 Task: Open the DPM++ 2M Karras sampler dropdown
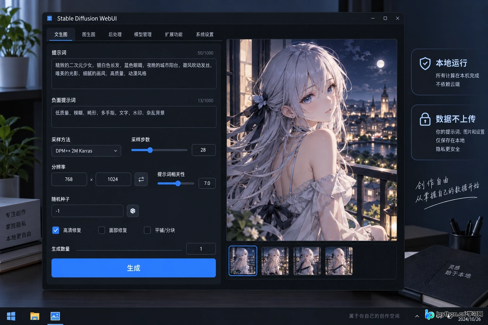coord(86,151)
